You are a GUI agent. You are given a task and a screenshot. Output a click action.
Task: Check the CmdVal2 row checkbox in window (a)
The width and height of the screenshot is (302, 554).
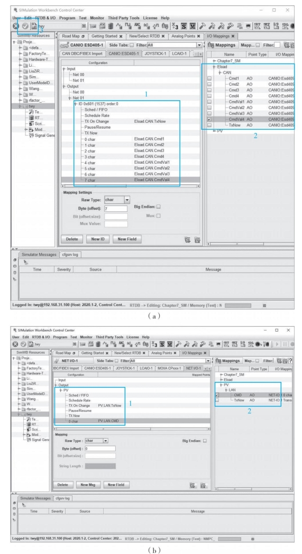(209, 108)
